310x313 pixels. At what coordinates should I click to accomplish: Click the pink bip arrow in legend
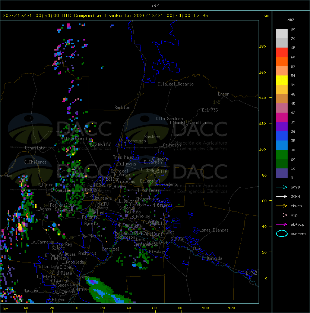pyautogui.click(x=282, y=215)
